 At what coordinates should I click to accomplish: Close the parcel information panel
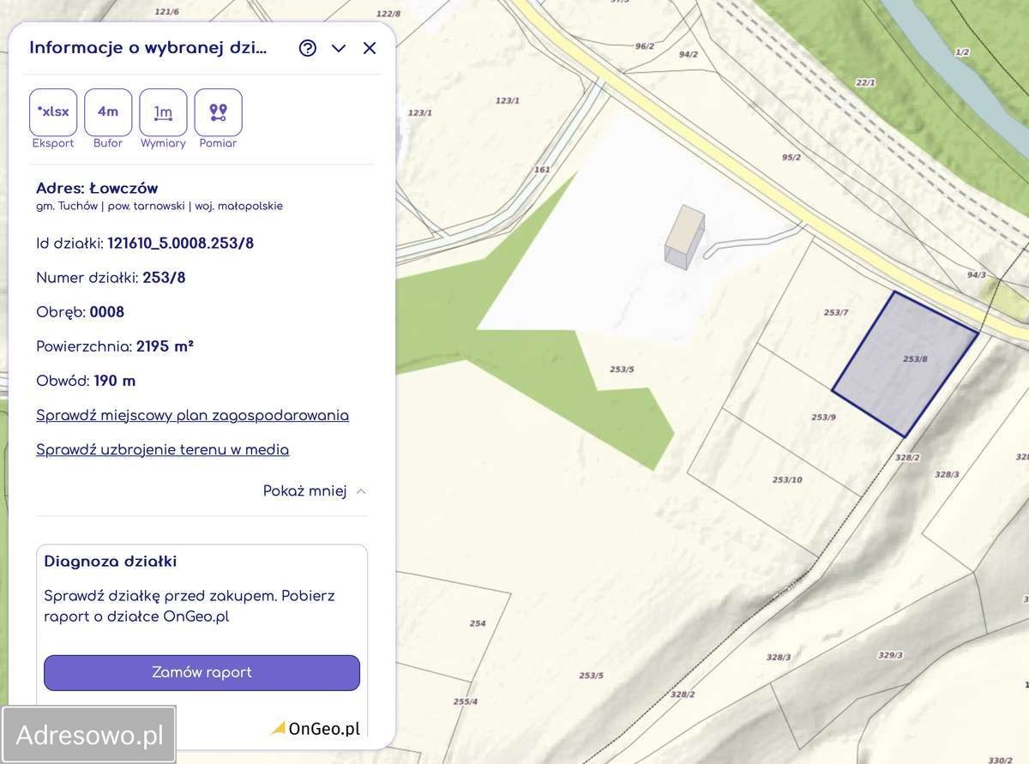370,48
